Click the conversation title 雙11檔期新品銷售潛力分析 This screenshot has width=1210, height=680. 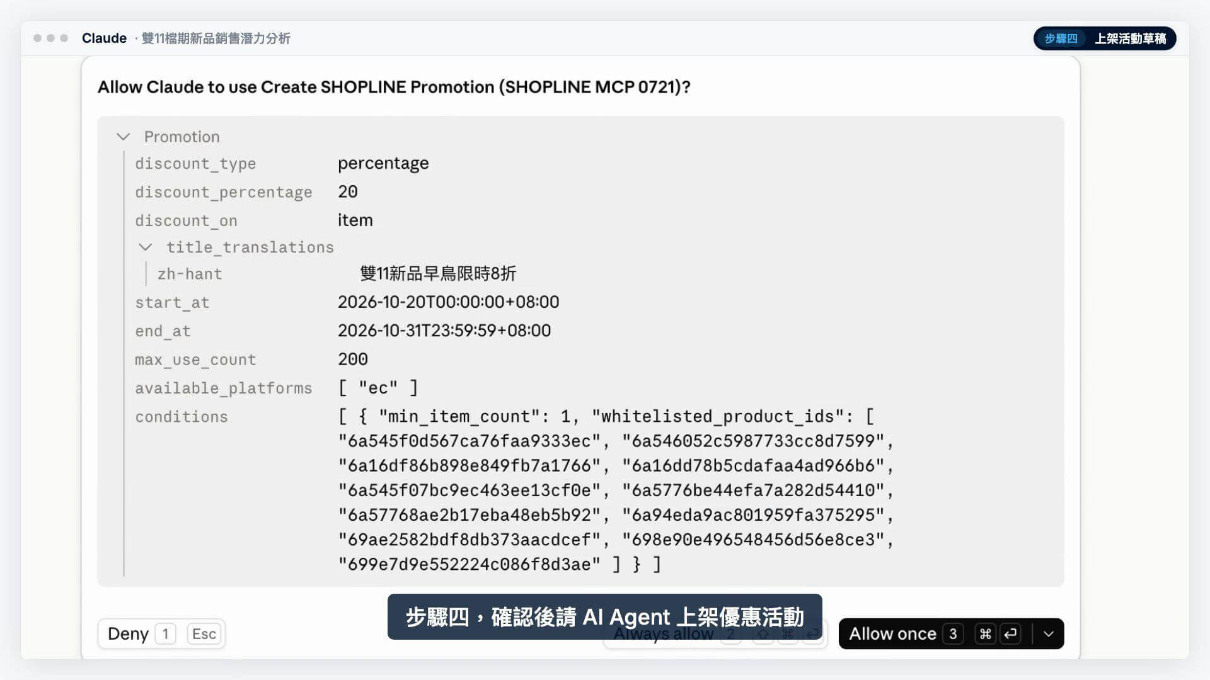216,38
